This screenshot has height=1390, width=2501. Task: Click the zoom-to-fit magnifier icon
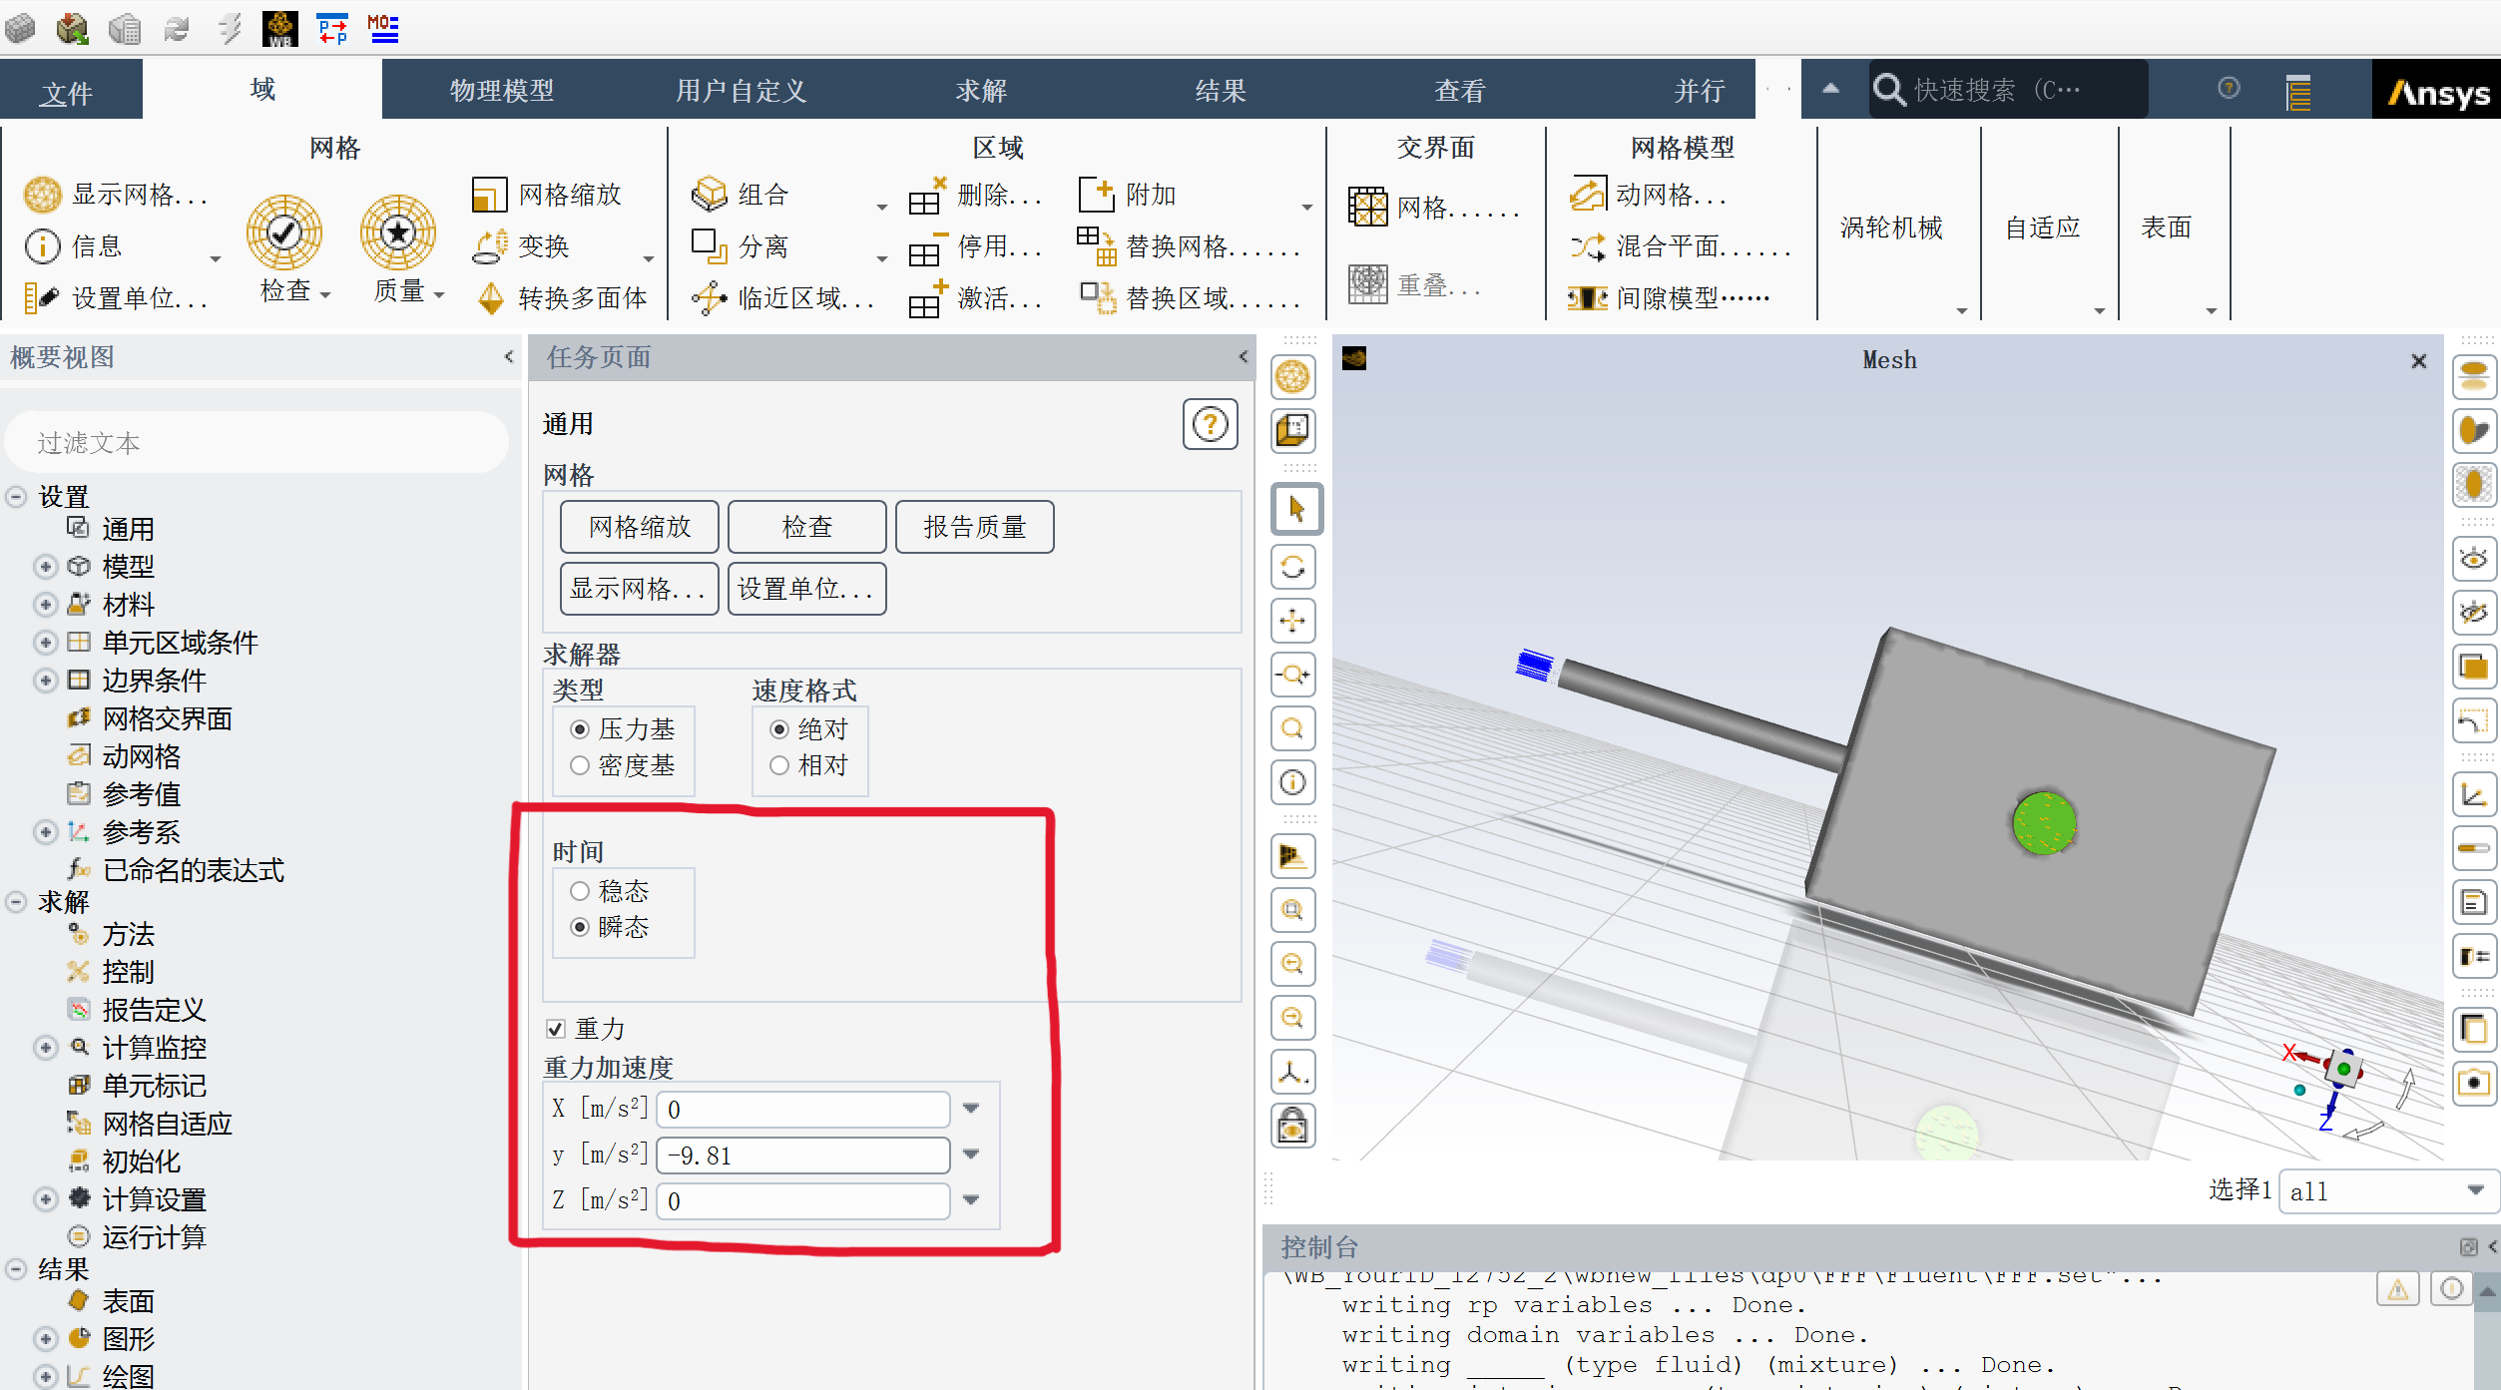[x=1292, y=728]
